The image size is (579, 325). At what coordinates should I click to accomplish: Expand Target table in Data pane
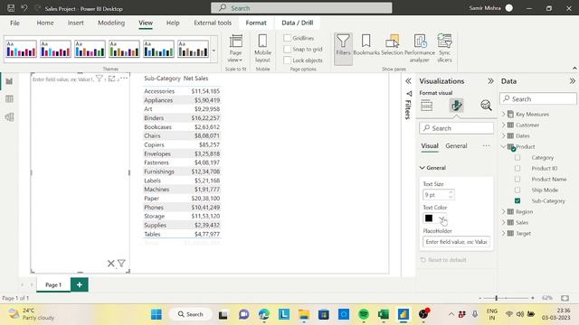coord(504,233)
